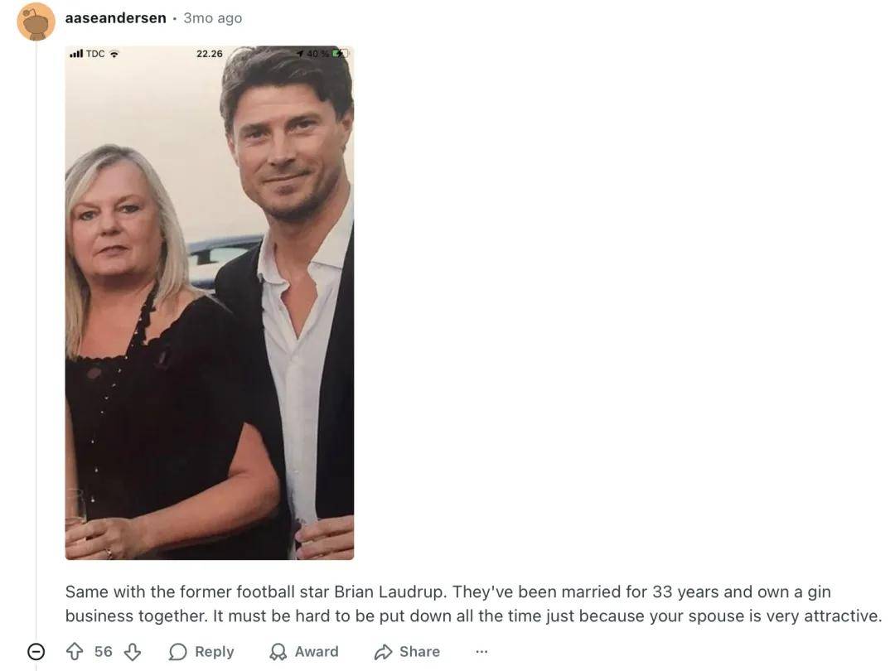The image size is (895, 671).
Task: Downvote the aaseandersen comment
Action: [x=133, y=652]
